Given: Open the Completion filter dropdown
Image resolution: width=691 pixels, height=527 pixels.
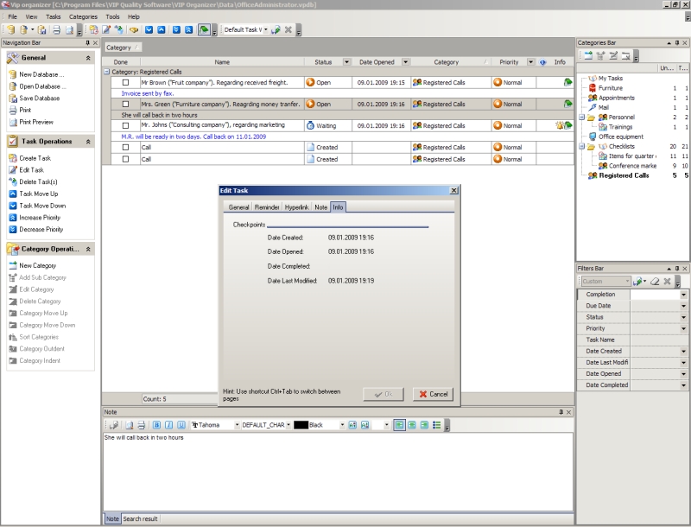Looking at the screenshot, I should click(x=684, y=295).
